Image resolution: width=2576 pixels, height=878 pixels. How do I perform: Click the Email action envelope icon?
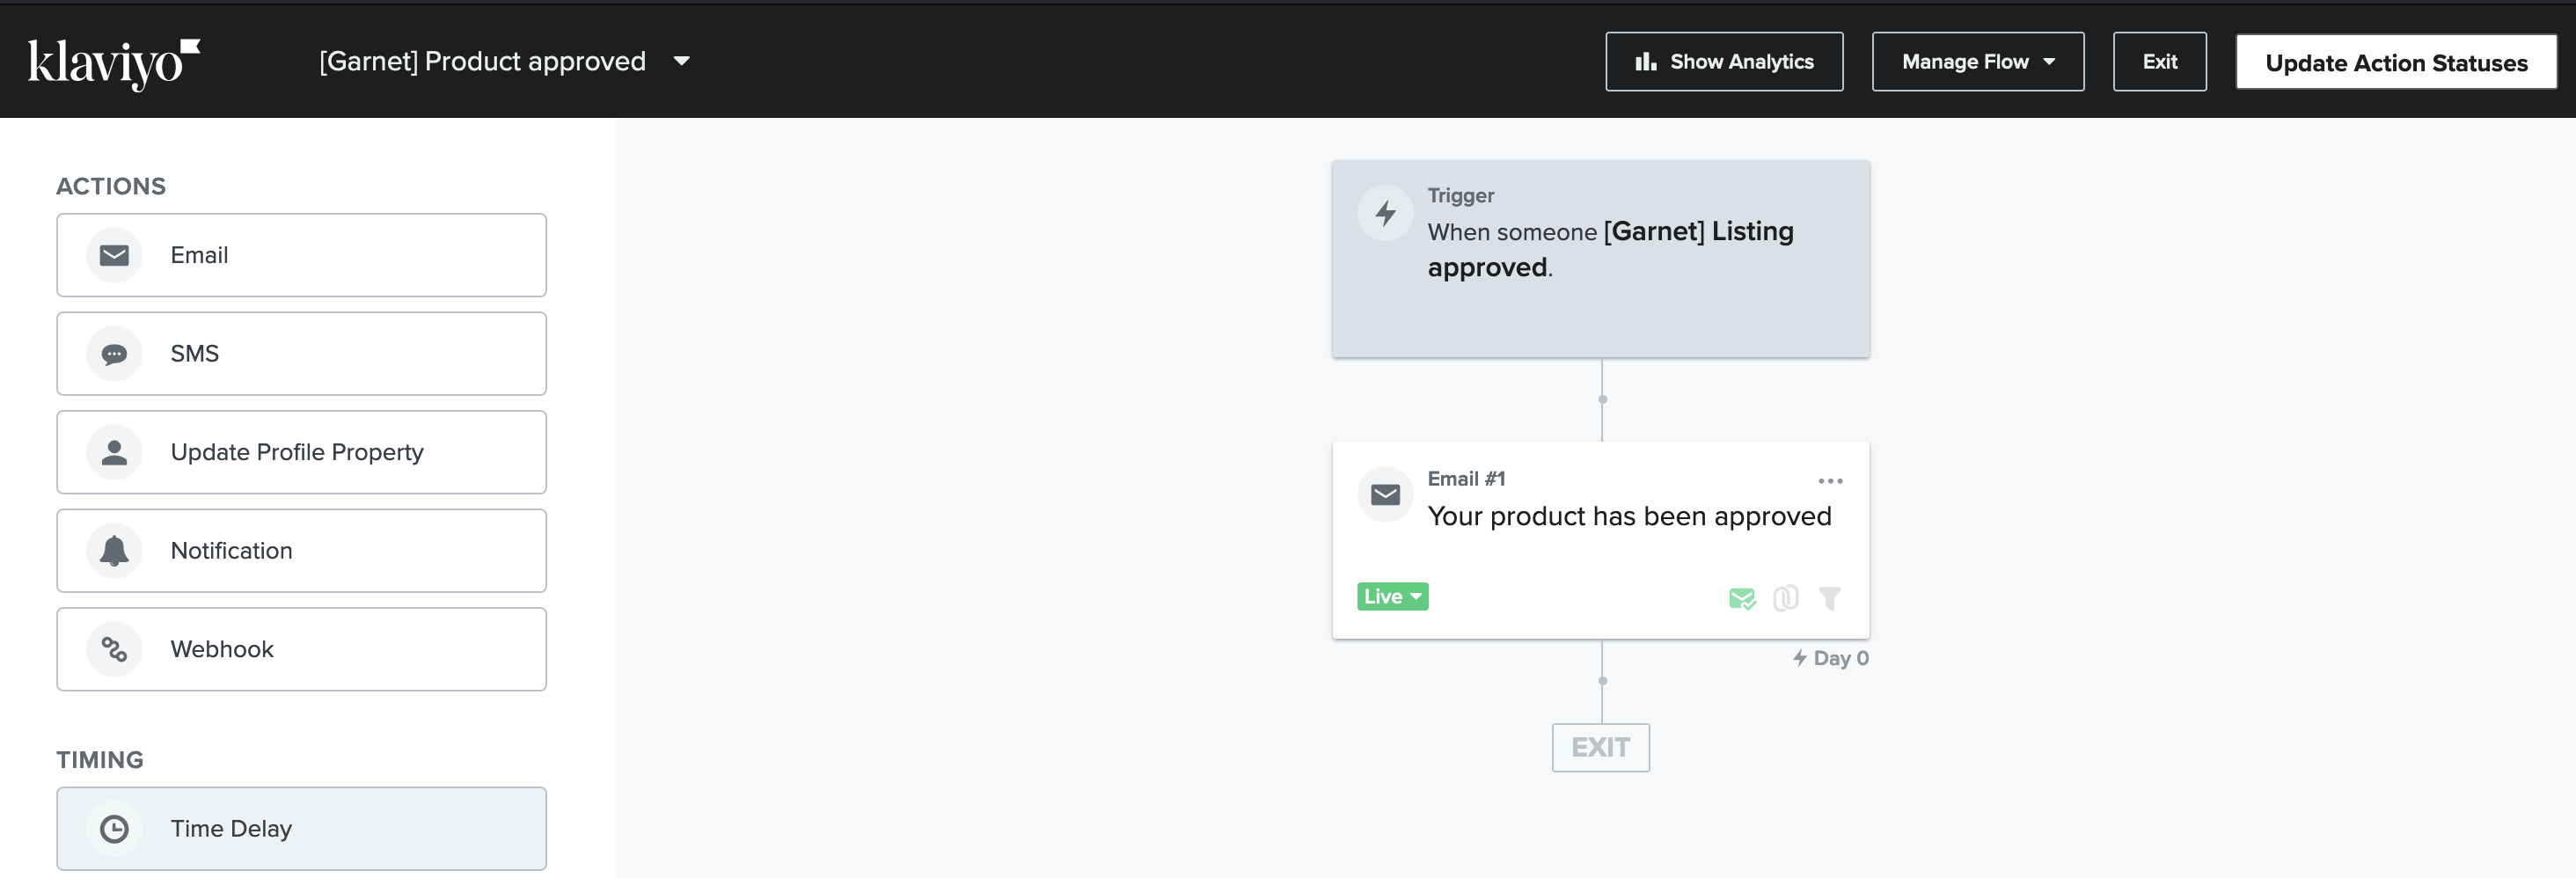(114, 255)
